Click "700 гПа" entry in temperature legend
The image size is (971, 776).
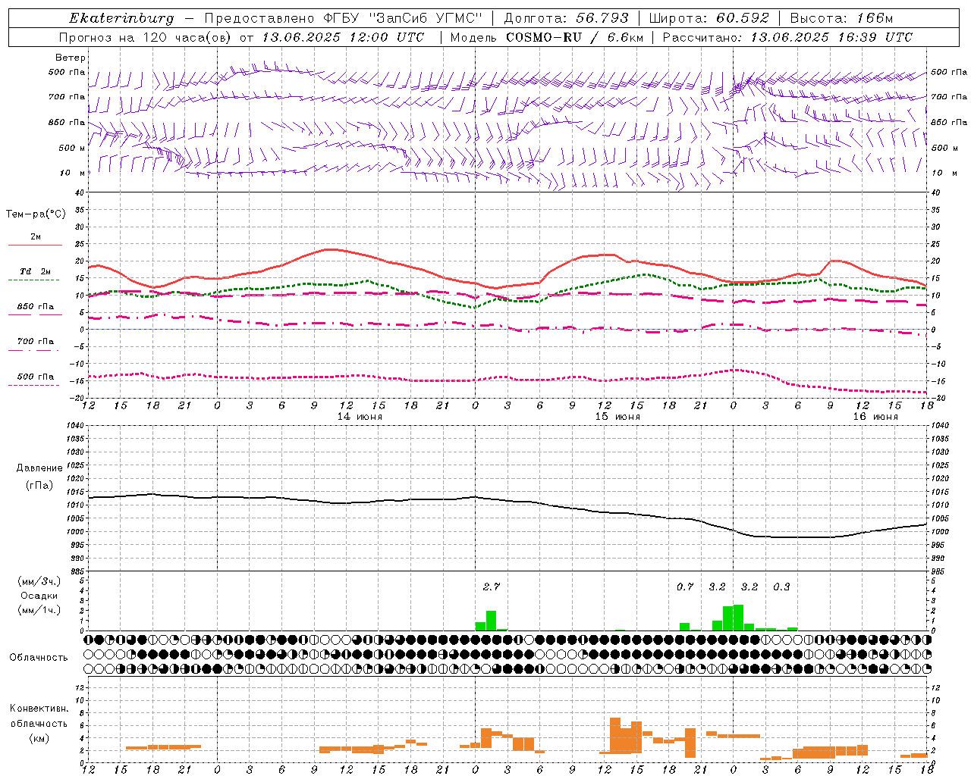click(36, 342)
